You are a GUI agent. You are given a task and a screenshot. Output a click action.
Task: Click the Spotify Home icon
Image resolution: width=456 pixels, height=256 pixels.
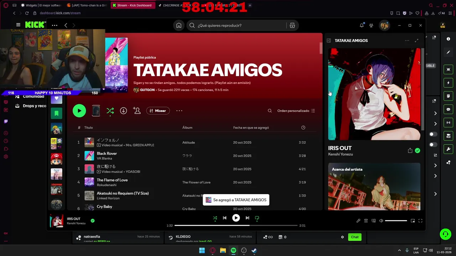coord(179,25)
